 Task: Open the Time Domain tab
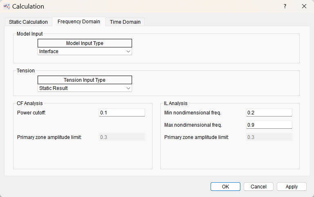click(x=125, y=22)
